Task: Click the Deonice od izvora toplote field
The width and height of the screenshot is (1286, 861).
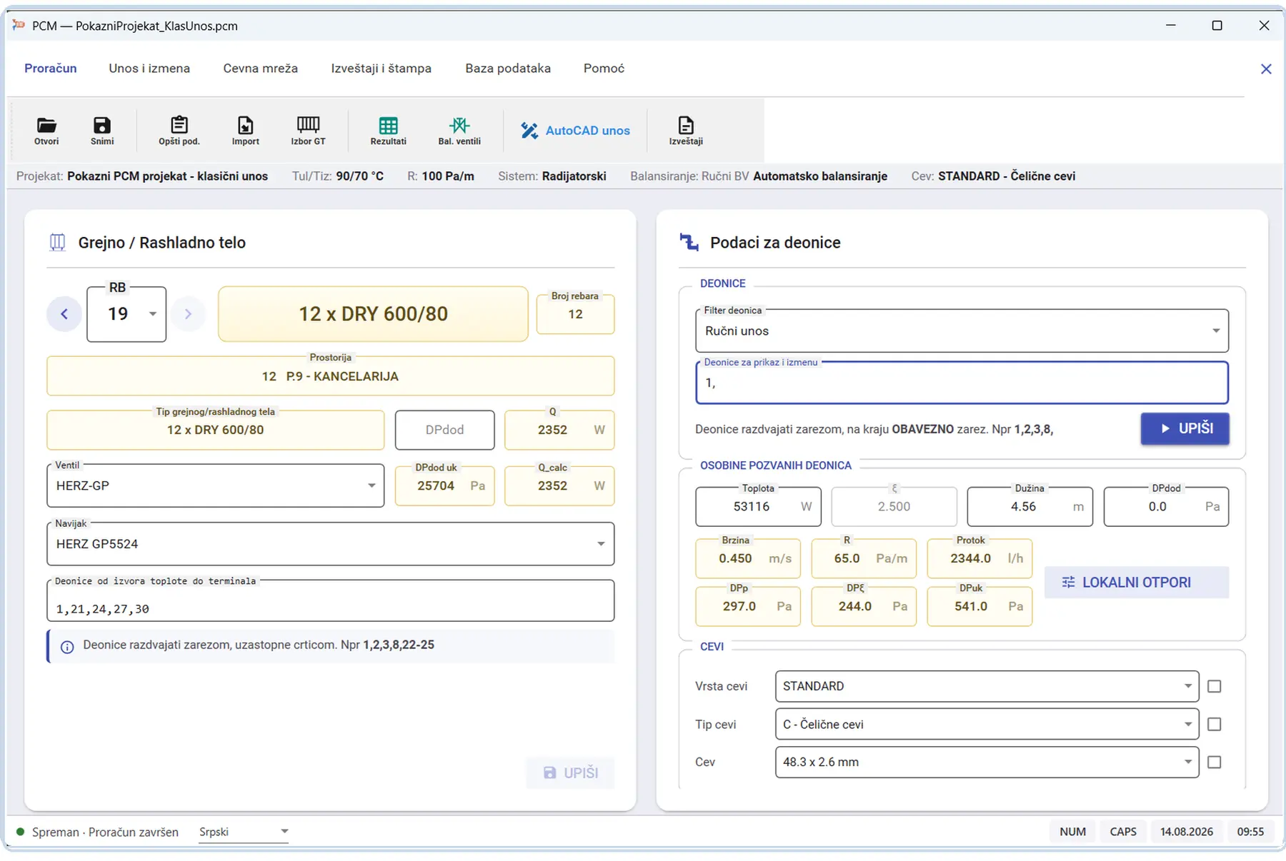Action: tap(330, 601)
